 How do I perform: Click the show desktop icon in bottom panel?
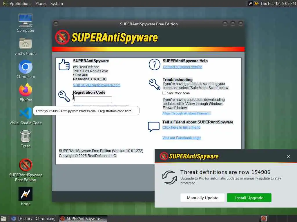click(3, 219)
